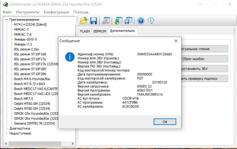Click the CombiLoader app icon in title bar
This screenshot has height=149, width=237.
pos(5,4)
